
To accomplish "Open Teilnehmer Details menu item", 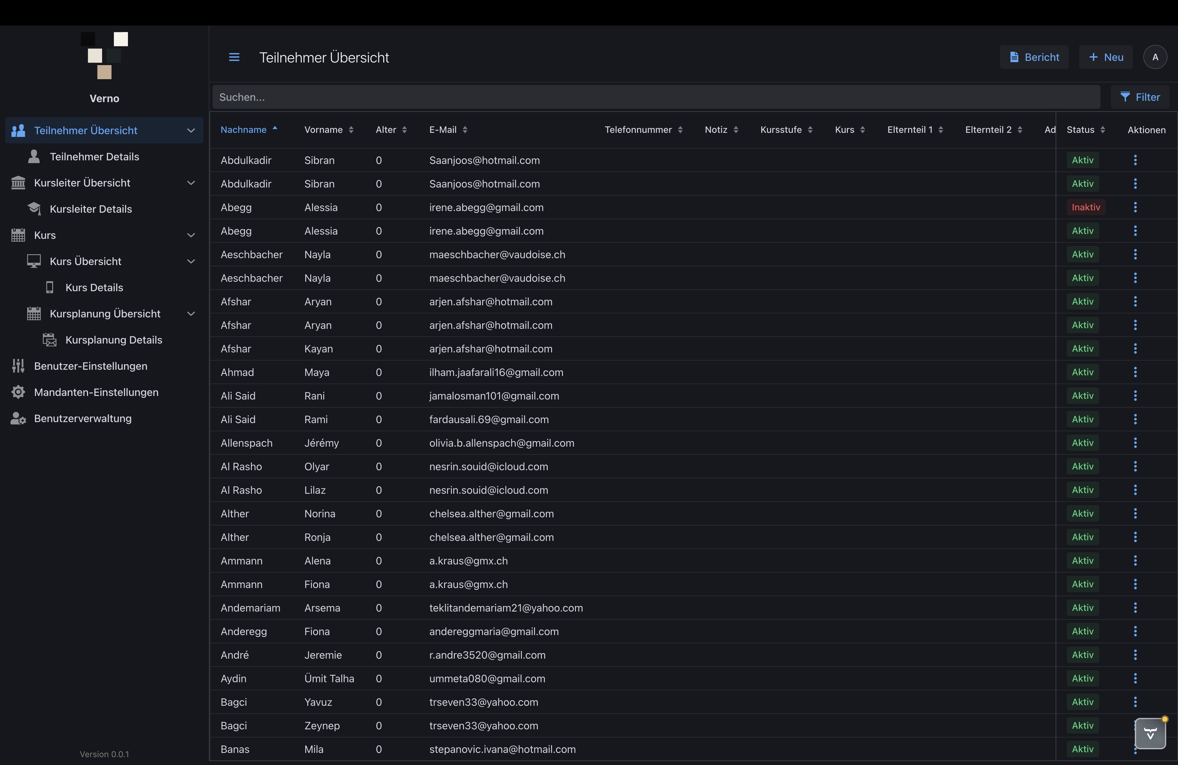I will tap(95, 157).
